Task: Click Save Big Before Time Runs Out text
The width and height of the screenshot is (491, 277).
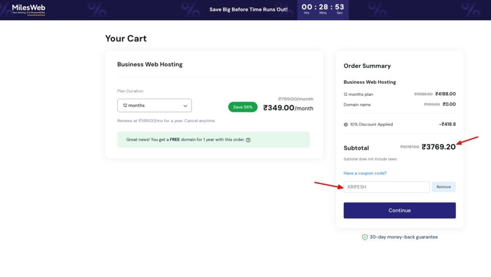Action: click(249, 9)
